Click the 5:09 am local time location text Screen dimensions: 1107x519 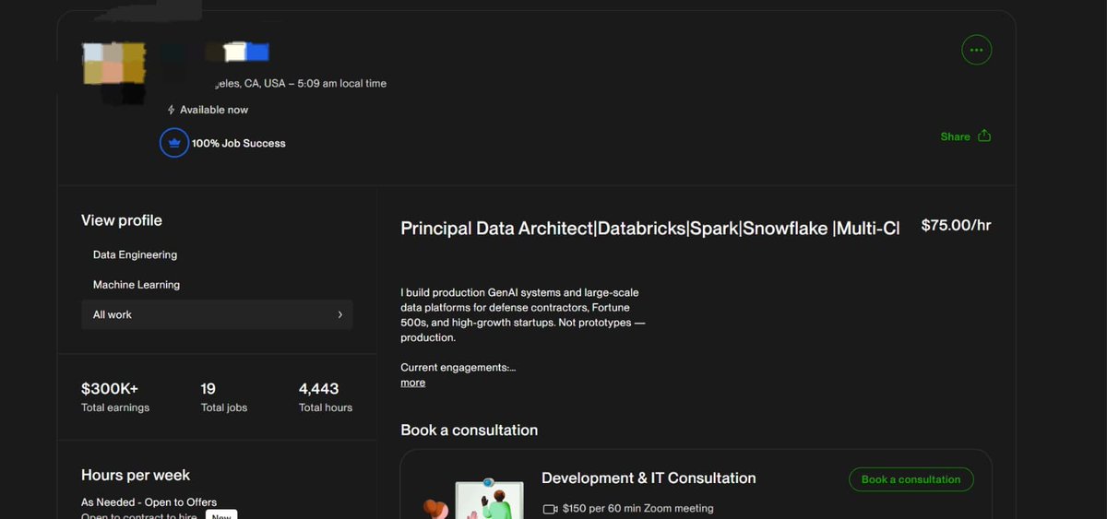pyautogui.click(x=300, y=84)
